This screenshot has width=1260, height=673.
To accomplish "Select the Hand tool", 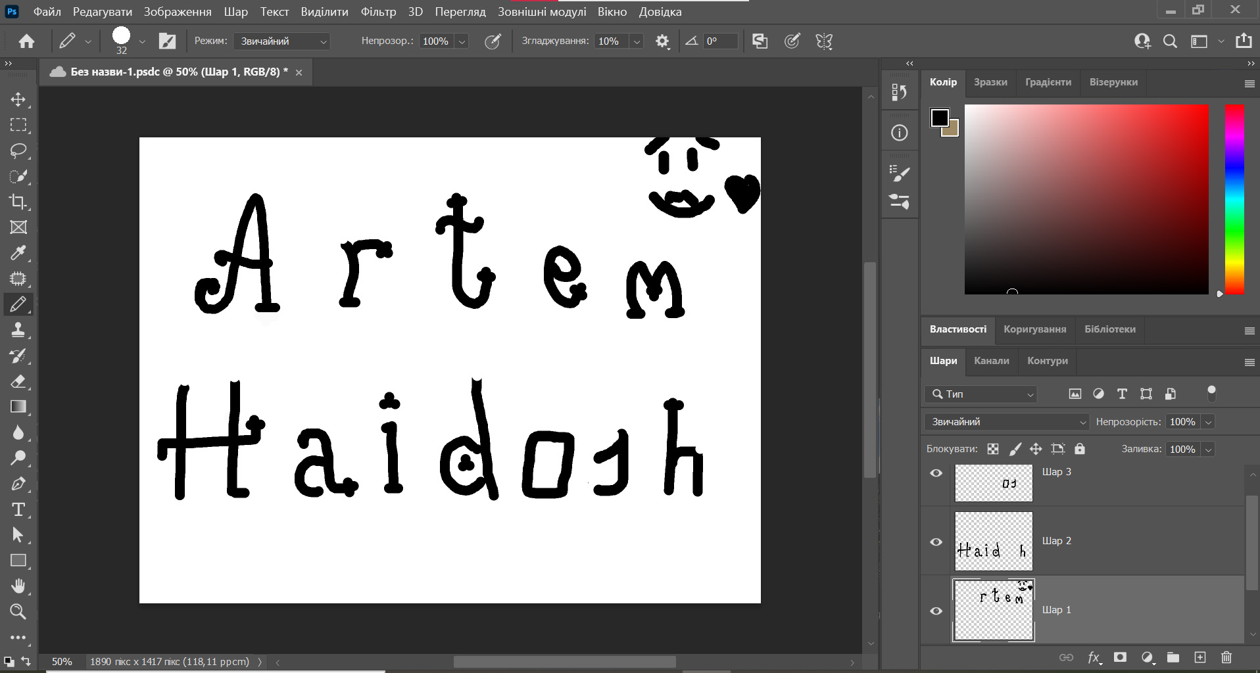I will pyautogui.click(x=18, y=586).
